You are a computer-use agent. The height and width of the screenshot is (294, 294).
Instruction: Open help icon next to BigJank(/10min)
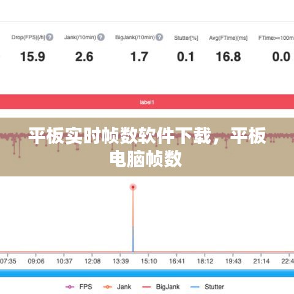coord(159,37)
